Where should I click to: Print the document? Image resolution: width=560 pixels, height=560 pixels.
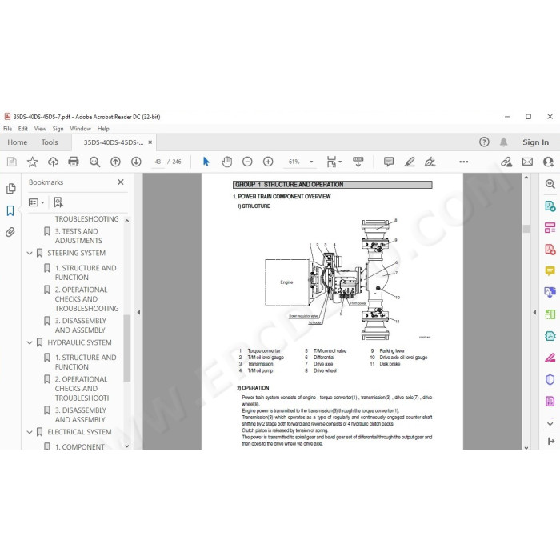[x=74, y=162]
